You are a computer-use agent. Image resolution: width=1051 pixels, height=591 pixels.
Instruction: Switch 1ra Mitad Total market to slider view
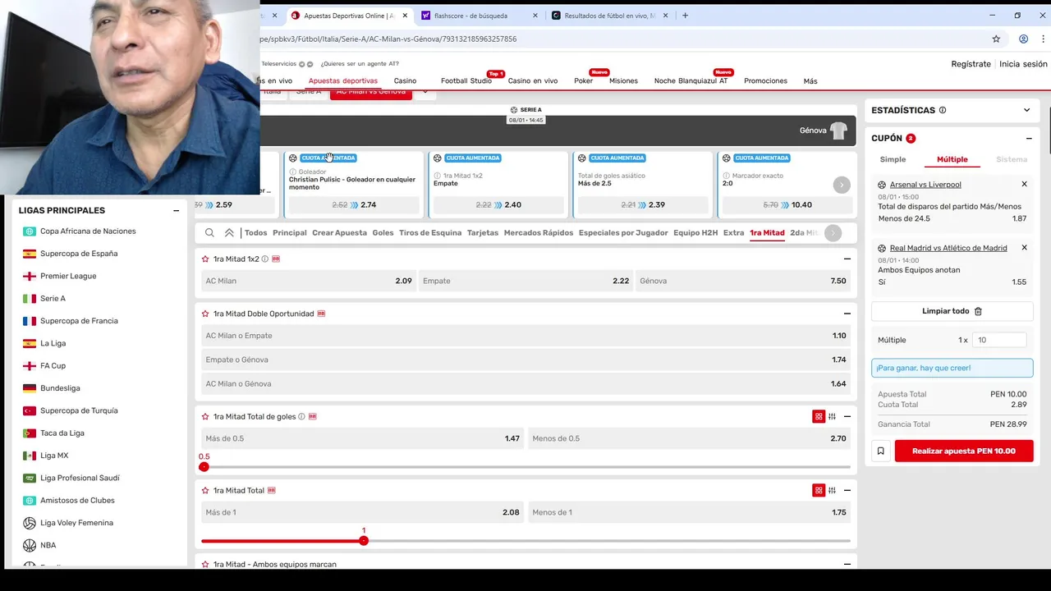[x=833, y=490]
